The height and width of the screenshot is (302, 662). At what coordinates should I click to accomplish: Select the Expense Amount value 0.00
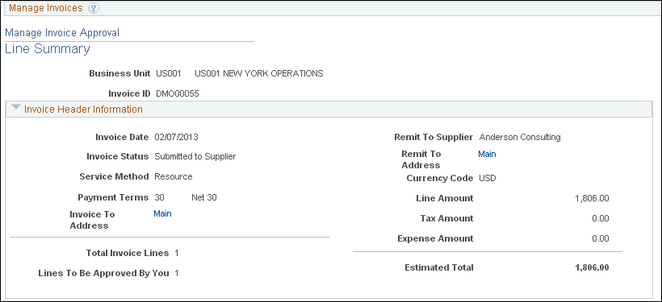pyautogui.click(x=601, y=239)
